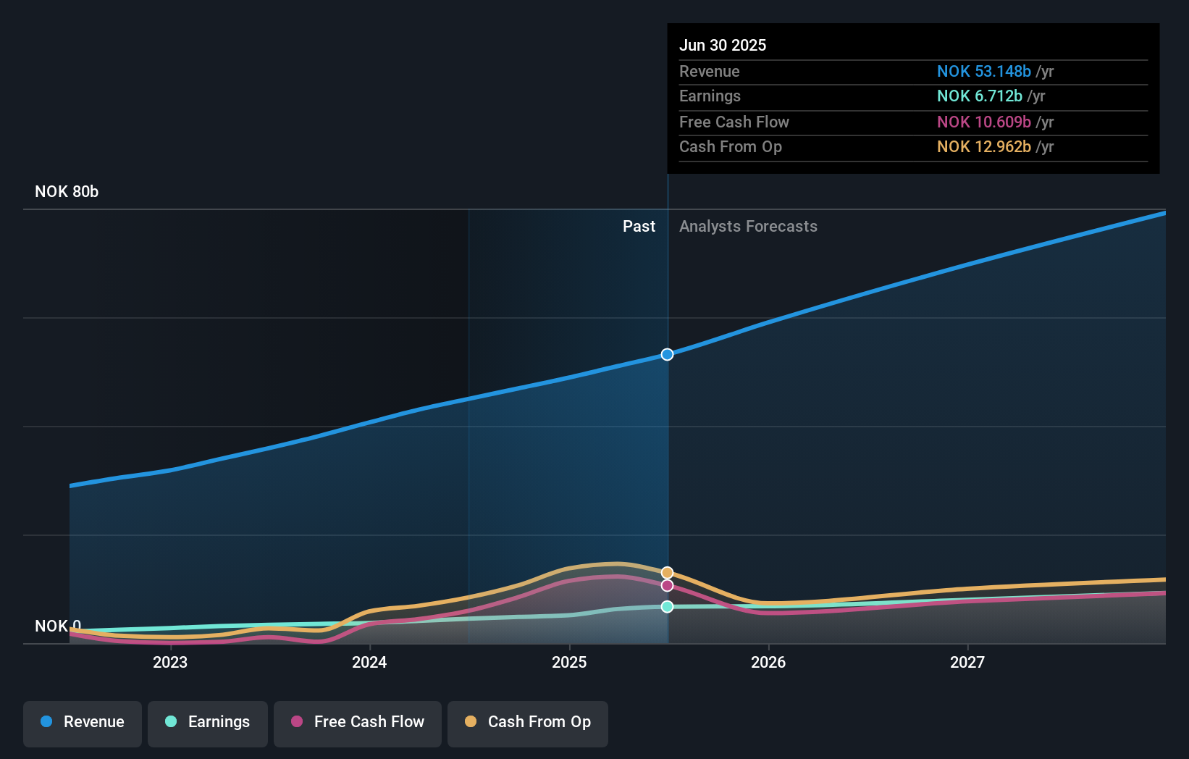Expand the Analysts Forecasts section
Screen dimensions: 1189x759
tap(748, 226)
